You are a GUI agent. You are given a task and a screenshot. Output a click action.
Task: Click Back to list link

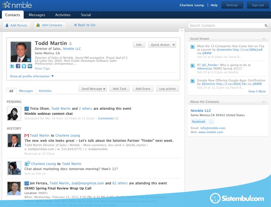(x=85, y=25)
